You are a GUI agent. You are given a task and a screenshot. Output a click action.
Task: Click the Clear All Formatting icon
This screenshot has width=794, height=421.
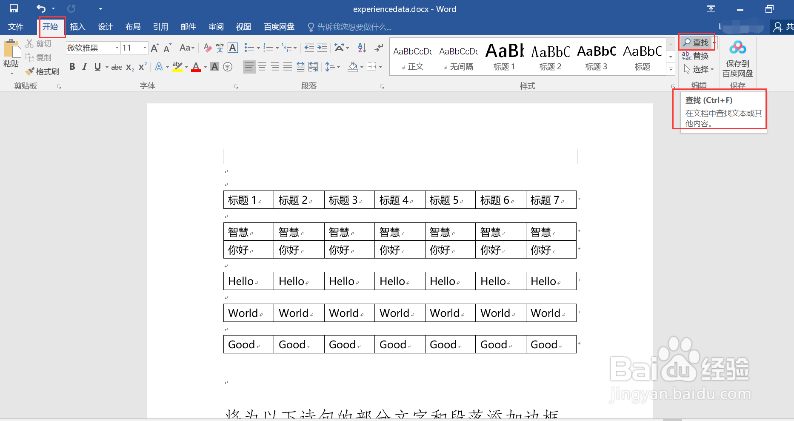(207, 48)
